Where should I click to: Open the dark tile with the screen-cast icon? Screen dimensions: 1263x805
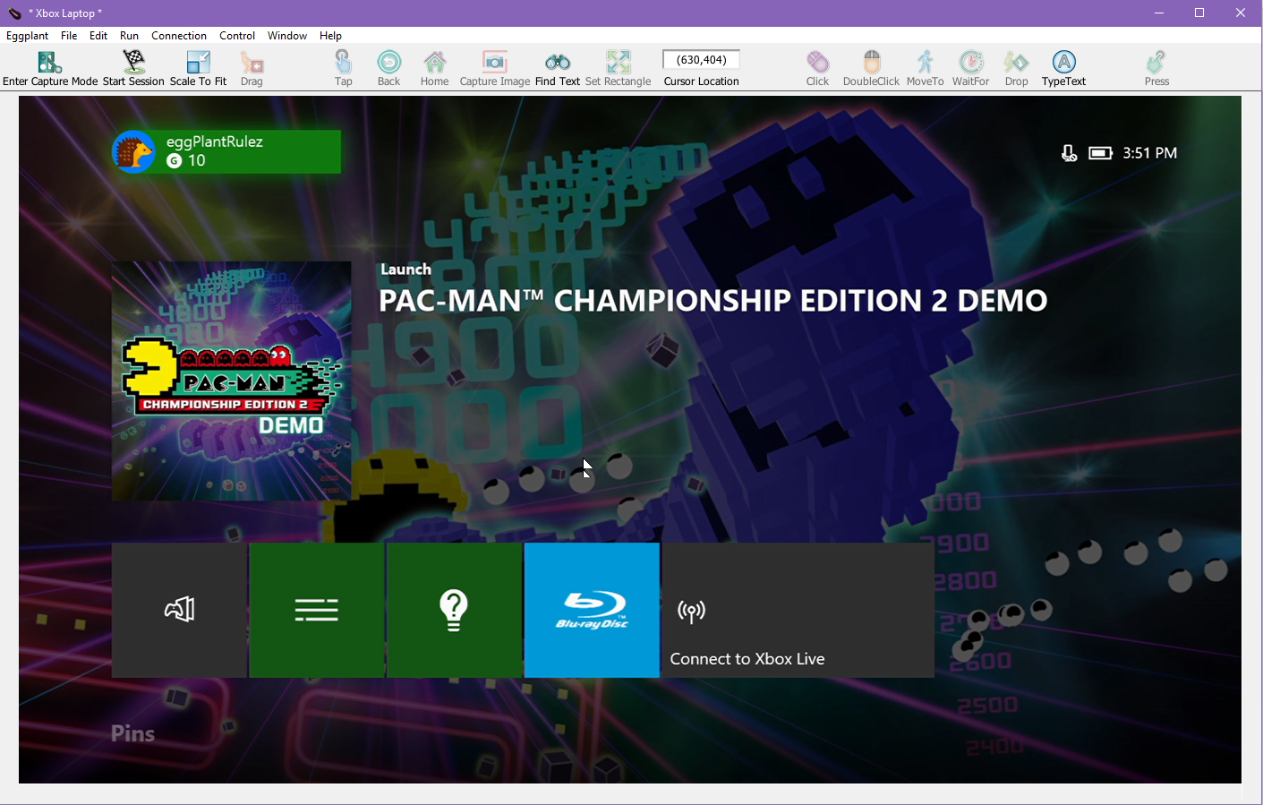[179, 610]
